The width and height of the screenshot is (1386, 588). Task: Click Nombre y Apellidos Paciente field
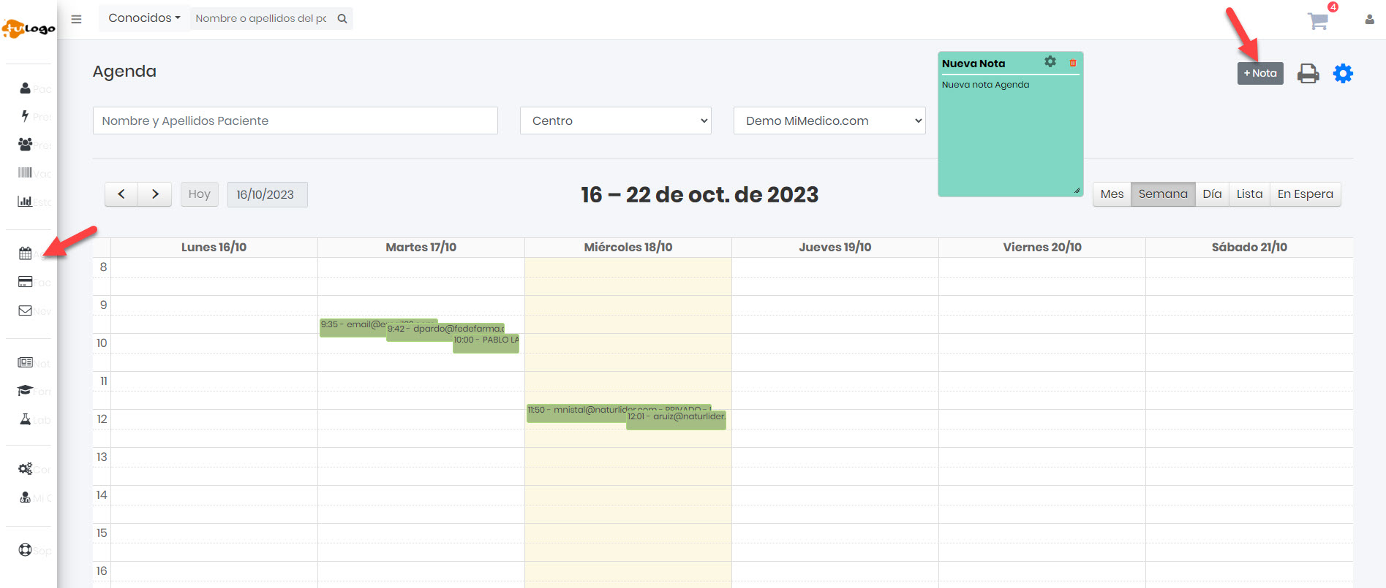tap(295, 121)
